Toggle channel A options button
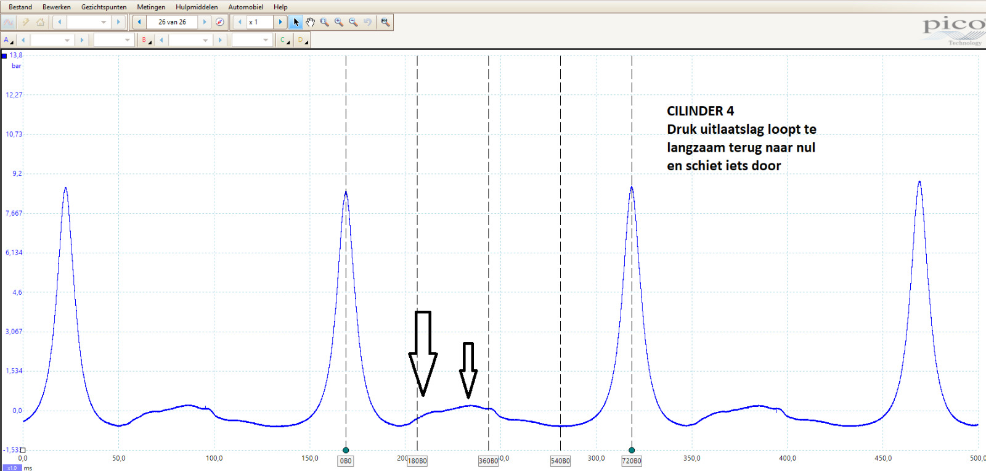 8,40
